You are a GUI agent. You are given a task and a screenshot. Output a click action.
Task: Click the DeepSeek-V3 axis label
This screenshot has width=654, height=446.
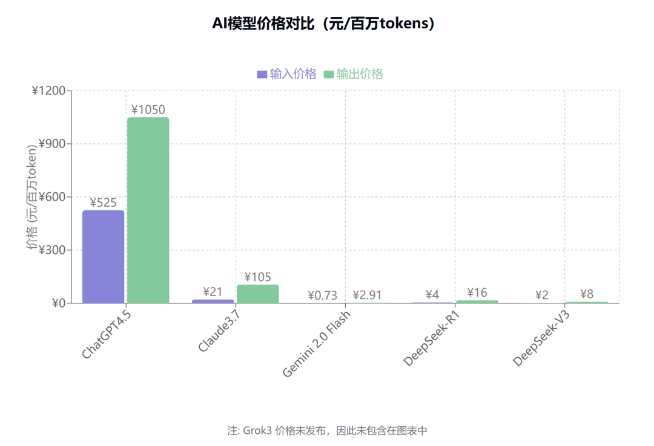(x=541, y=338)
